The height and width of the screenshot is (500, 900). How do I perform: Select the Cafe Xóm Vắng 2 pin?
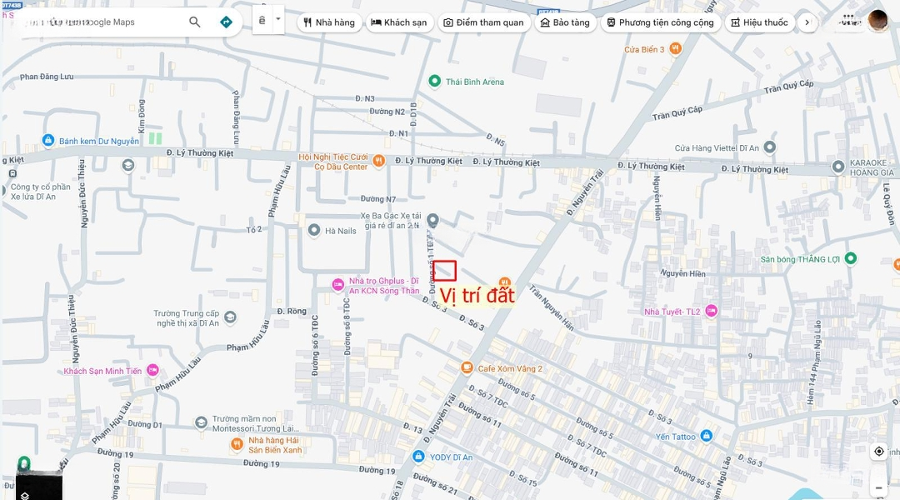pos(467,367)
